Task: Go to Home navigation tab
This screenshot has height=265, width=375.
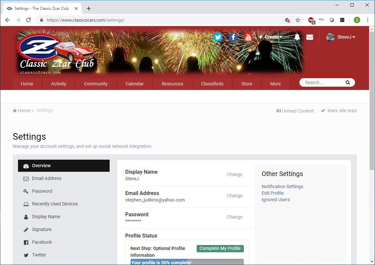Action: click(x=27, y=84)
